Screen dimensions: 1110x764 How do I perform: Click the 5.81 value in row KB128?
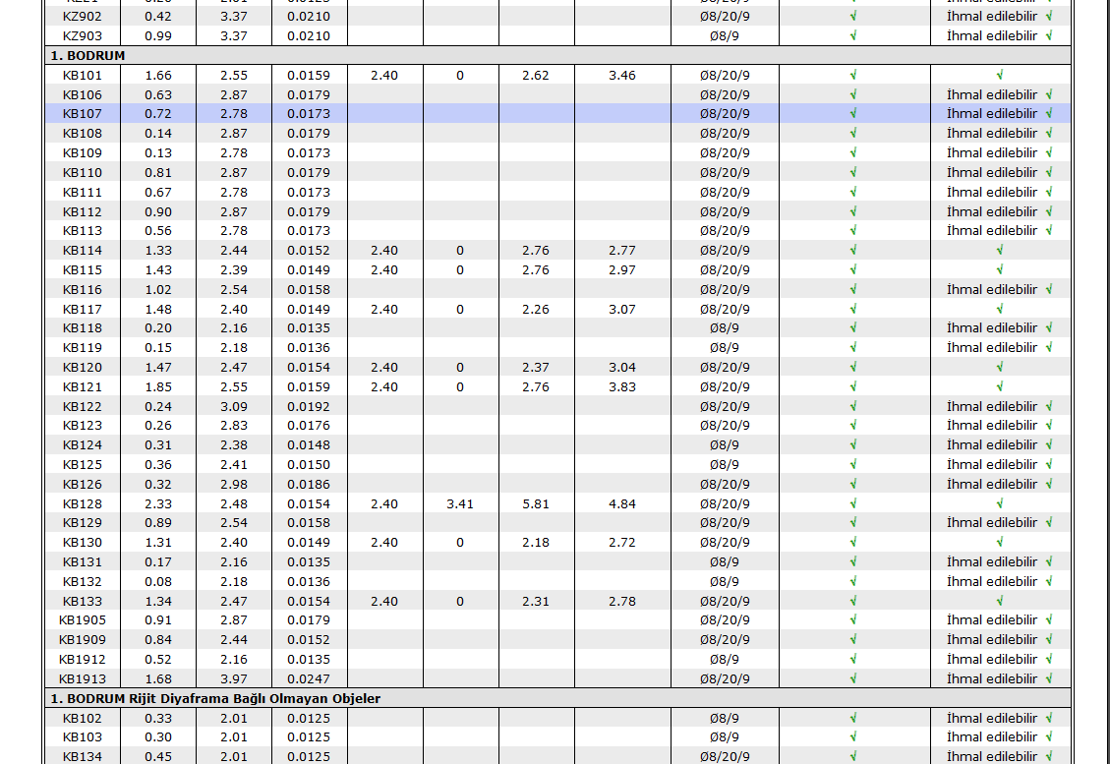[536, 503]
